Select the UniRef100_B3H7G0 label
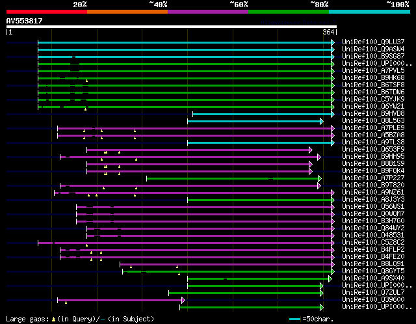The height and width of the screenshot is (324, 416). (x=373, y=221)
